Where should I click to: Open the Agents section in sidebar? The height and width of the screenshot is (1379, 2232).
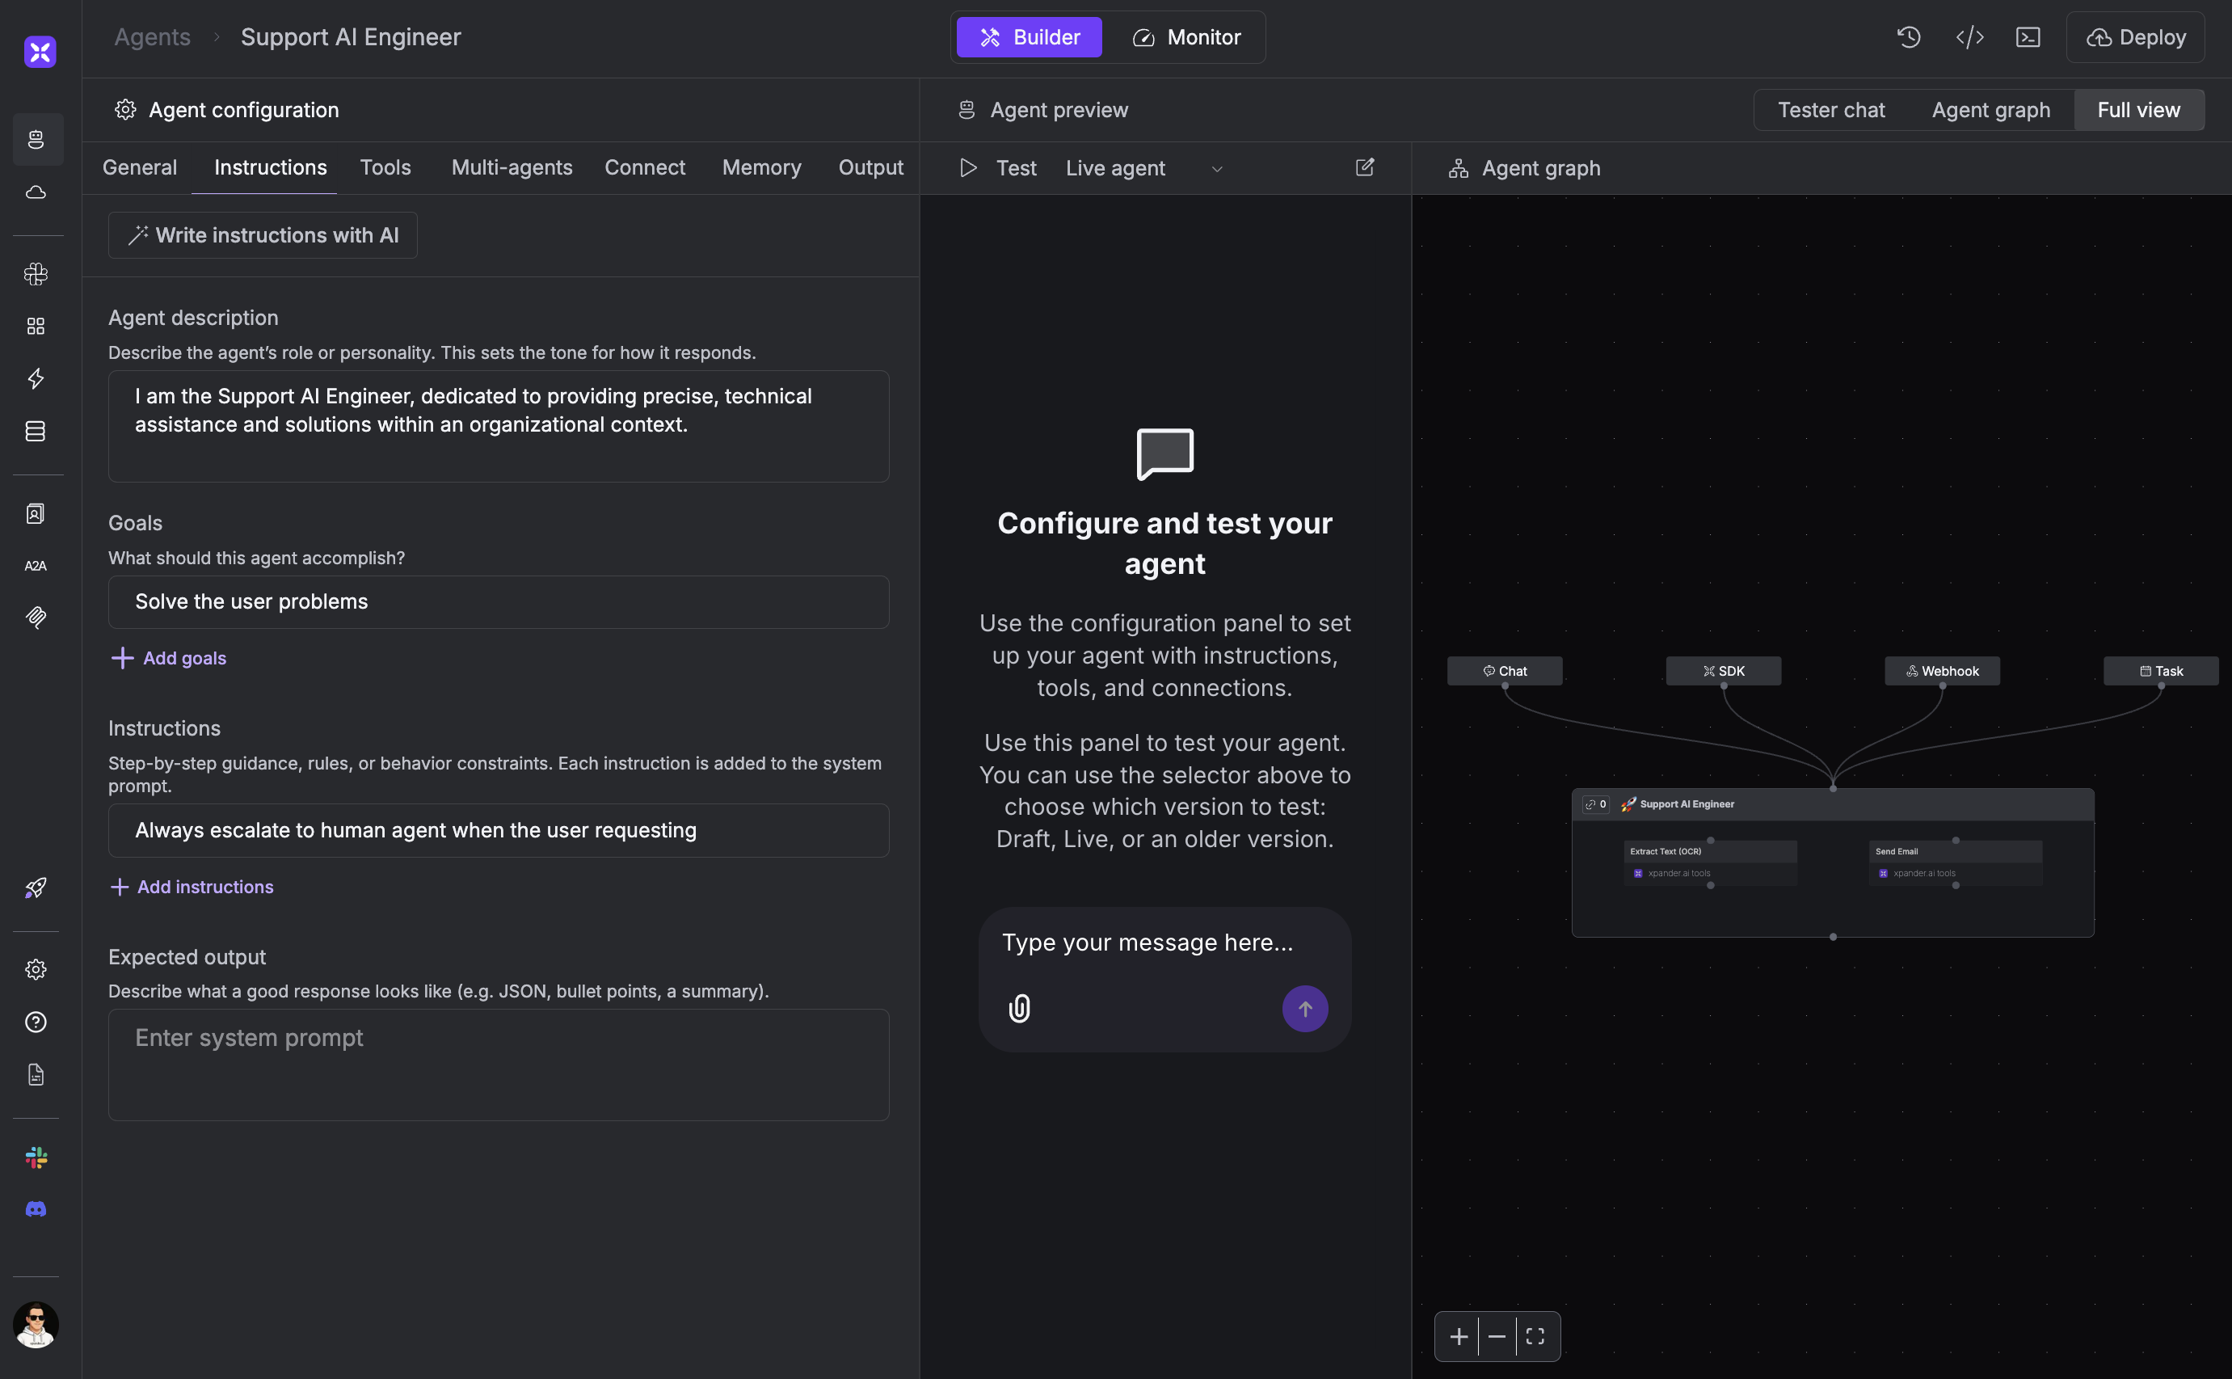click(x=36, y=140)
